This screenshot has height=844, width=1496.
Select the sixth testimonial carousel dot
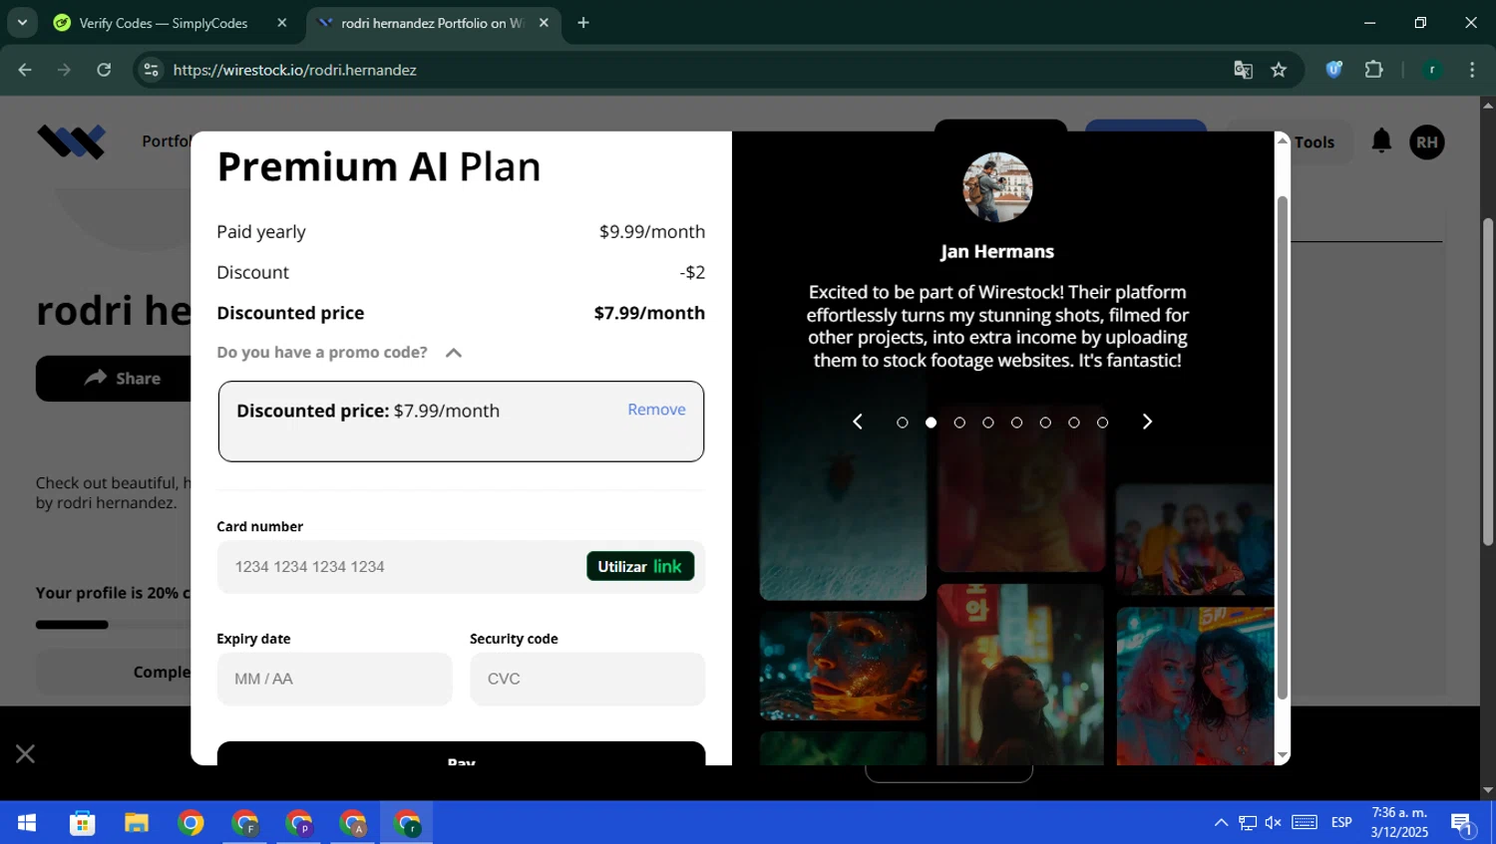coord(1045,422)
